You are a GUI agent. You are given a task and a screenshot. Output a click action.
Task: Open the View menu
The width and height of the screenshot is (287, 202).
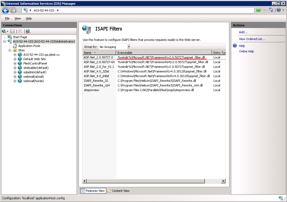coord(18,18)
